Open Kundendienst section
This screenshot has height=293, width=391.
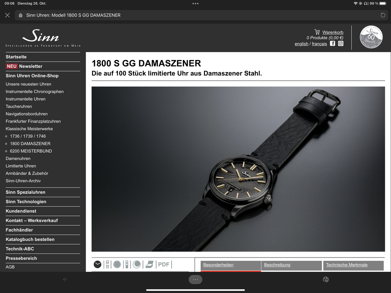21,211
